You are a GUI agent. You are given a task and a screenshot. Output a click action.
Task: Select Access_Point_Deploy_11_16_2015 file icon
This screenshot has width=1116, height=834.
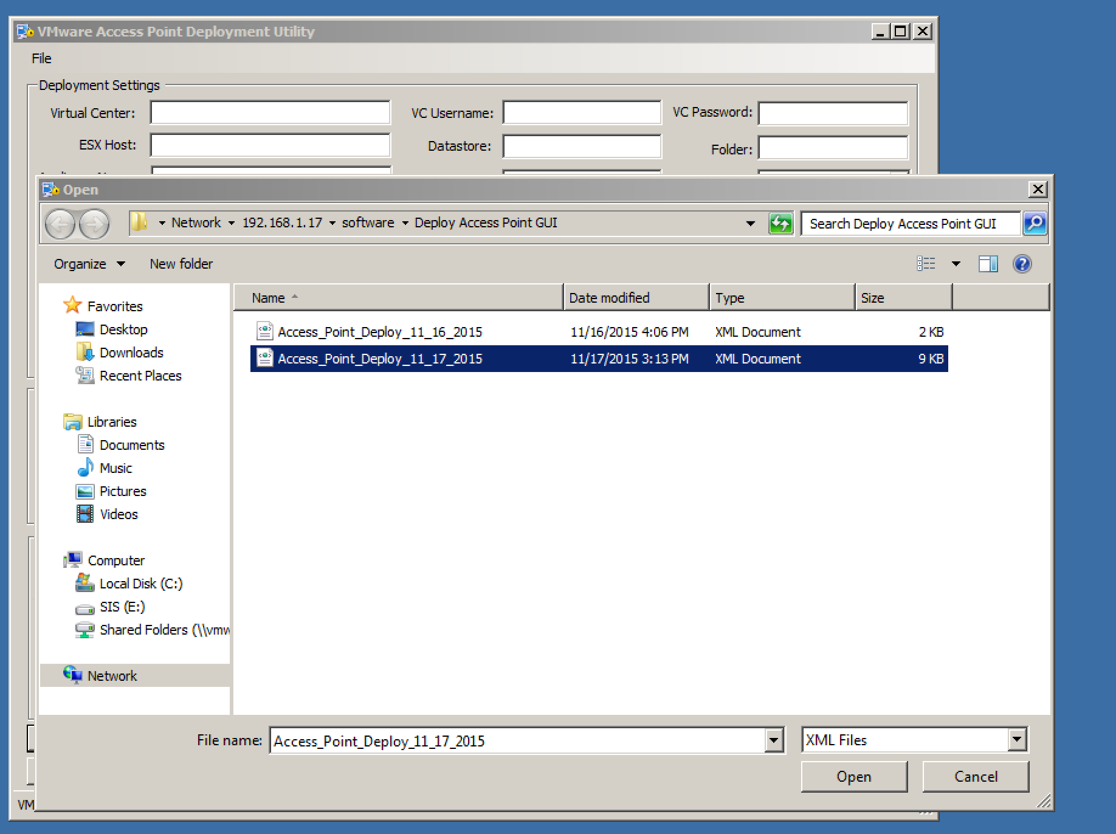click(x=264, y=331)
